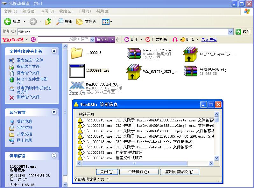Click 中断操作(B) in WinRAR dialog
254x188 pixels.
[x=139, y=172]
